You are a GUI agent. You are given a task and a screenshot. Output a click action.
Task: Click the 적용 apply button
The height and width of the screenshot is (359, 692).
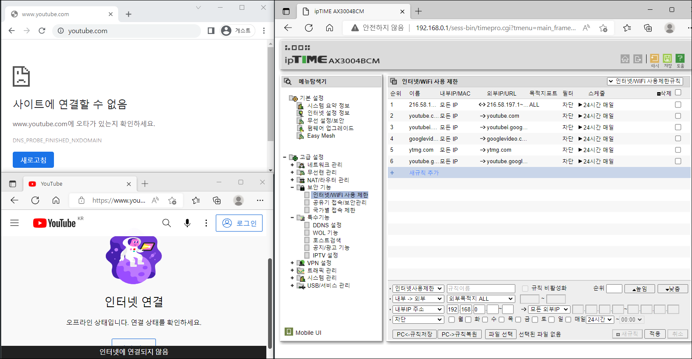(x=655, y=334)
